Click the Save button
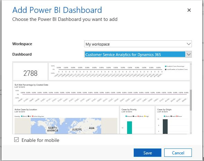This screenshot has height=161, width=204. [x=148, y=153]
